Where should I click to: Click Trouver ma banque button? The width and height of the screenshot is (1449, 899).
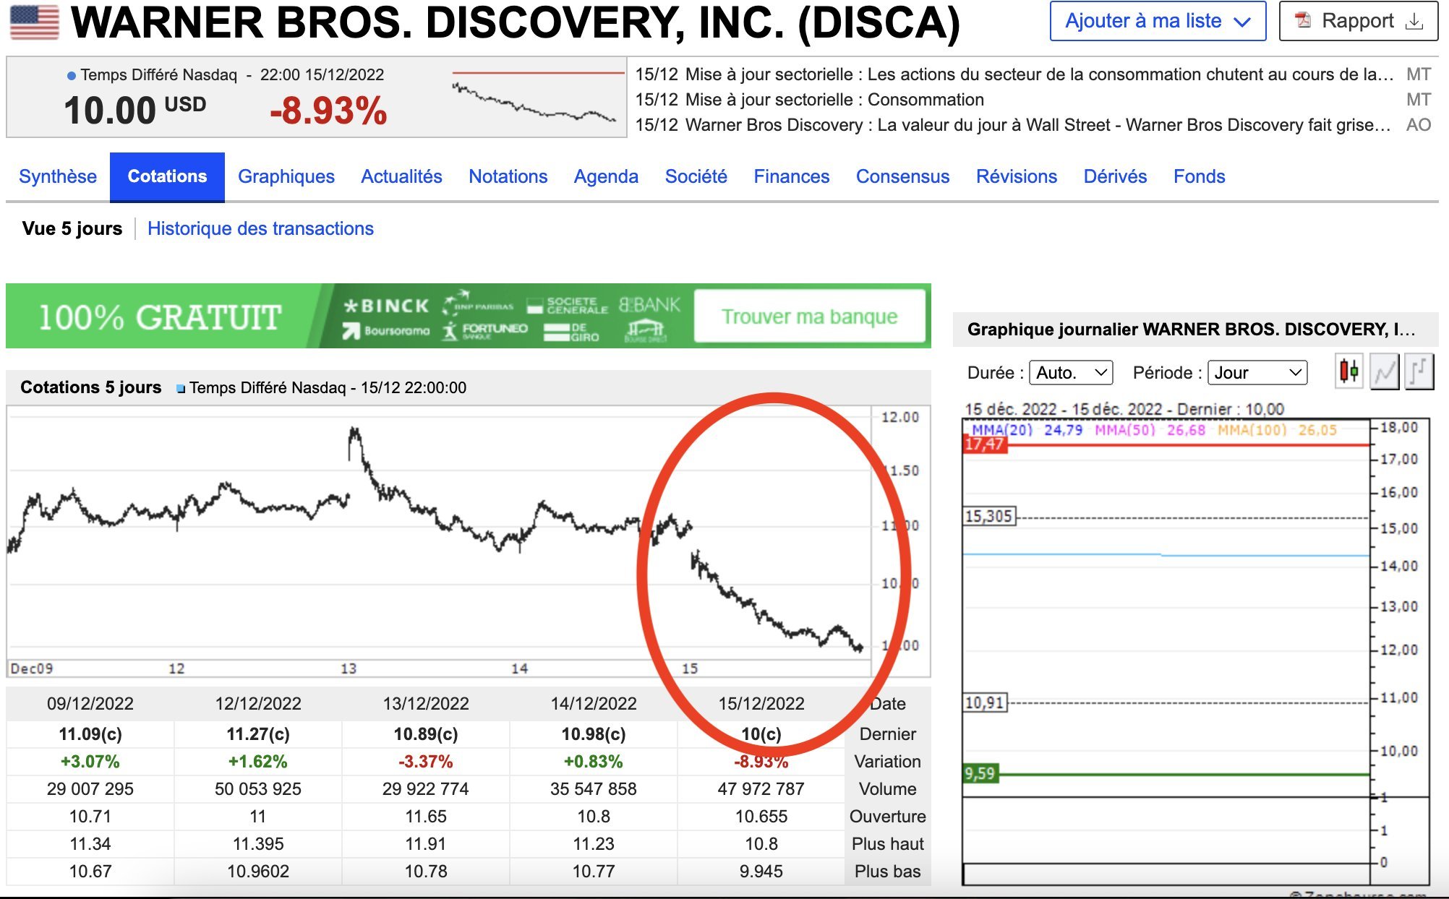click(810, 317)
